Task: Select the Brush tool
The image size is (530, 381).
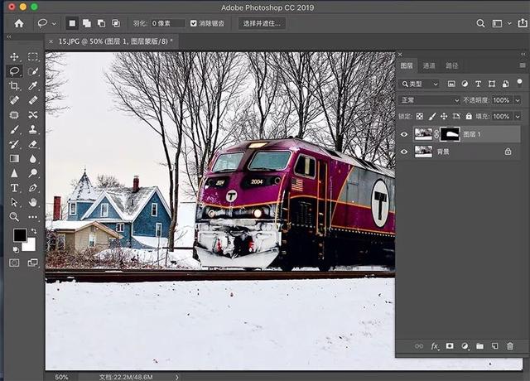Action: 14,129
